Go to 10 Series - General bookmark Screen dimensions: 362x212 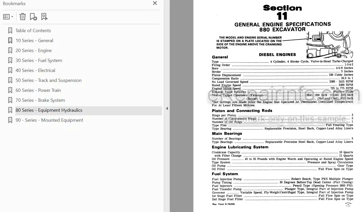click(34, 41)
